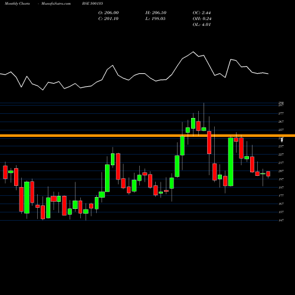Viewport: 295px width, 295px height.
Task: Select the high value "H: 206.50"
Action: 156,13
